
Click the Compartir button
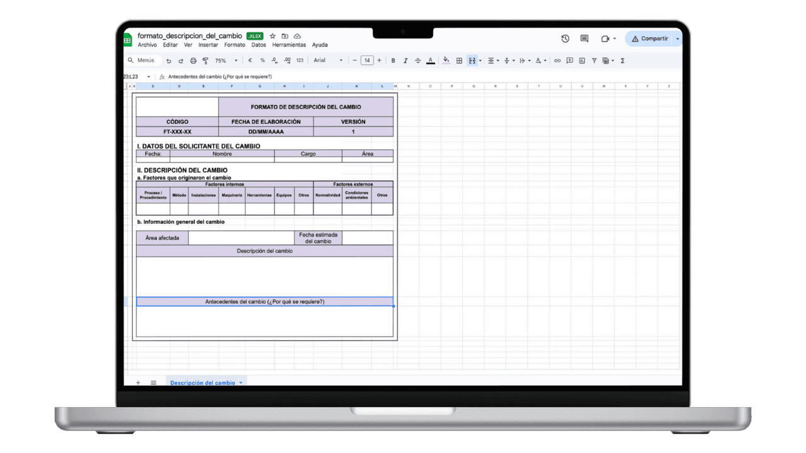click(650, 39)
